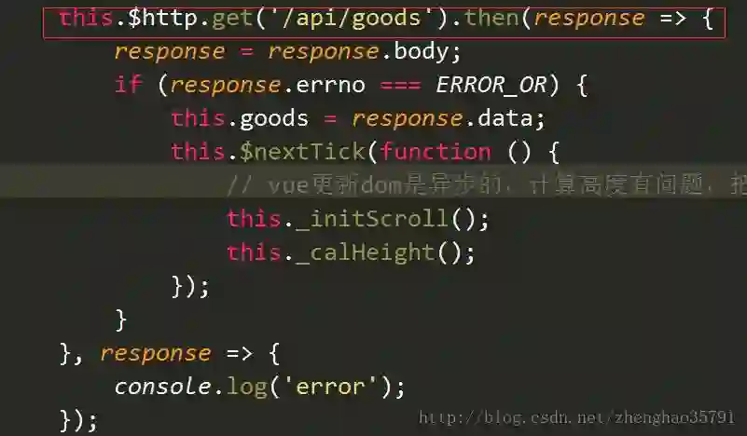The image size is (747, 436).
Task: Click response.body on second line
Action: click(364, 52)
